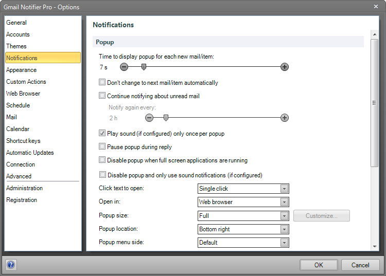Click the OK button
Image resolution: width=386 pixels, height=276 pixels.
point(319,265)
